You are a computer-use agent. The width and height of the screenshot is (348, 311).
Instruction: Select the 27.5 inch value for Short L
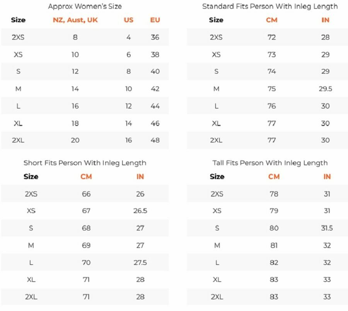click(140, 263)
